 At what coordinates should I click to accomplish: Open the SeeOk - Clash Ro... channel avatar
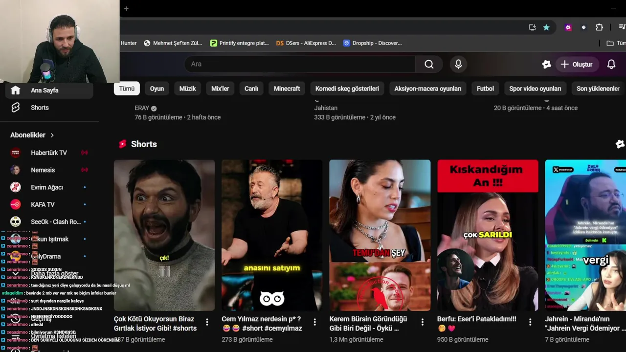(16, 222)
